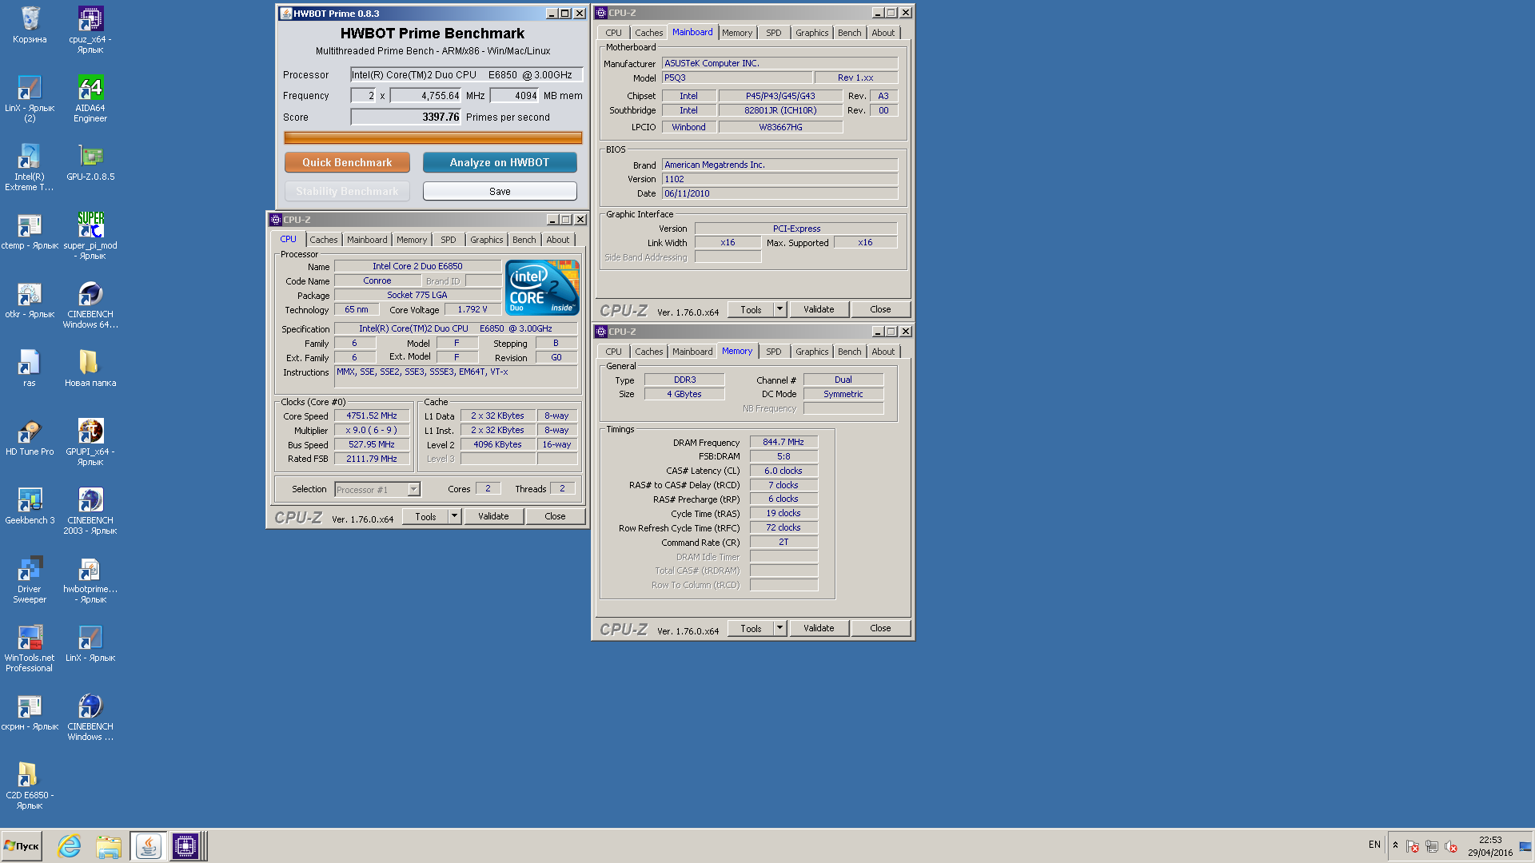
Task: Expand Tools dropdown arrow in Memory window
Action: click(x=780, y=628)
